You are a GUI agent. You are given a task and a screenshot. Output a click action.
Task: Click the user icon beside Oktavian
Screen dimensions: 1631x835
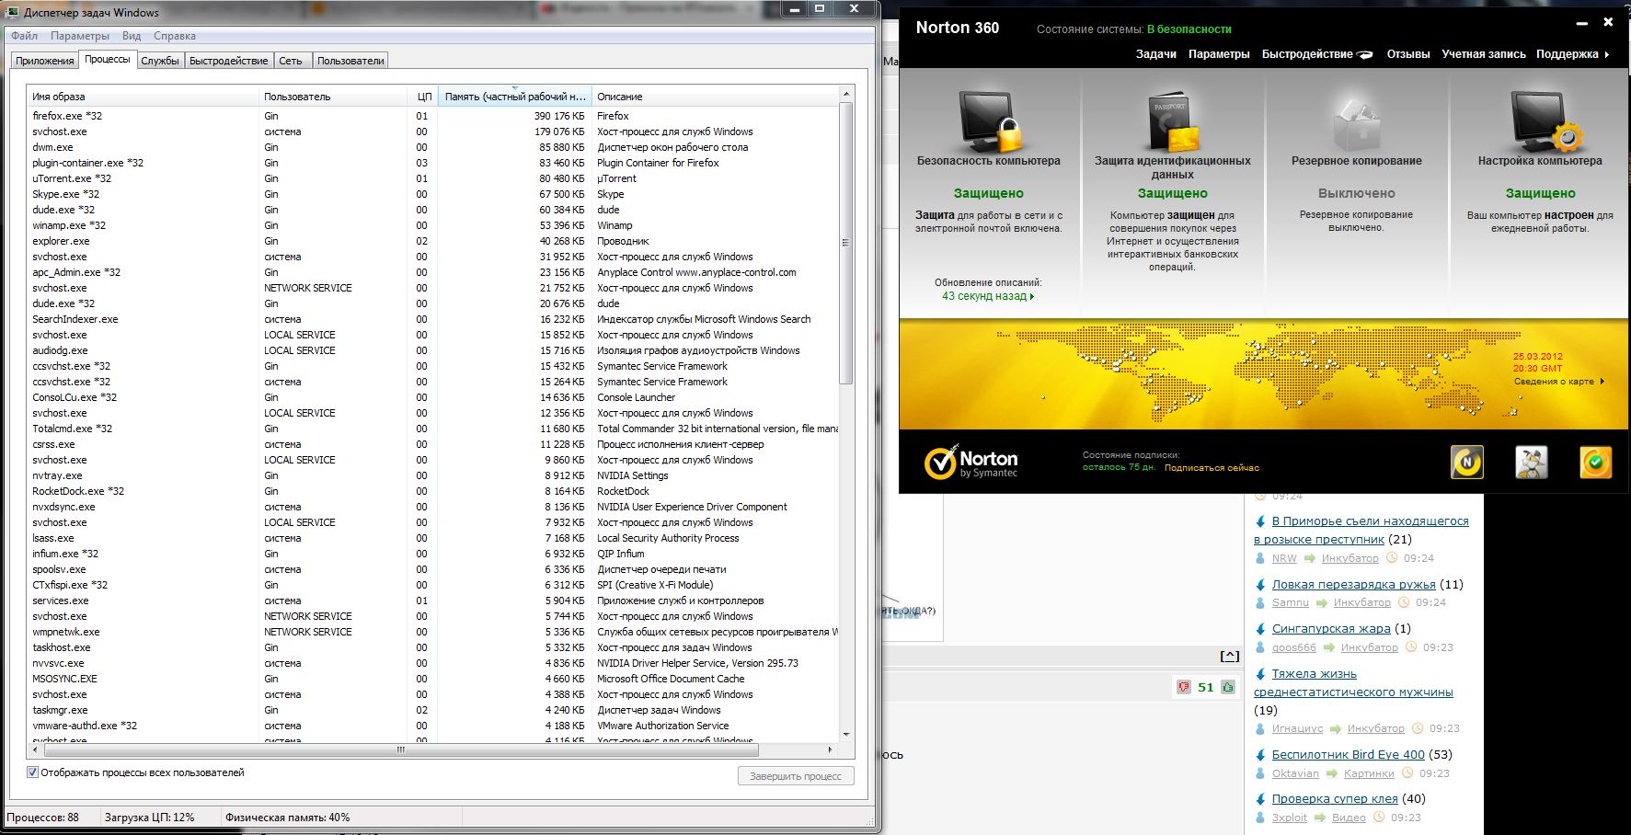(1260, 773)
